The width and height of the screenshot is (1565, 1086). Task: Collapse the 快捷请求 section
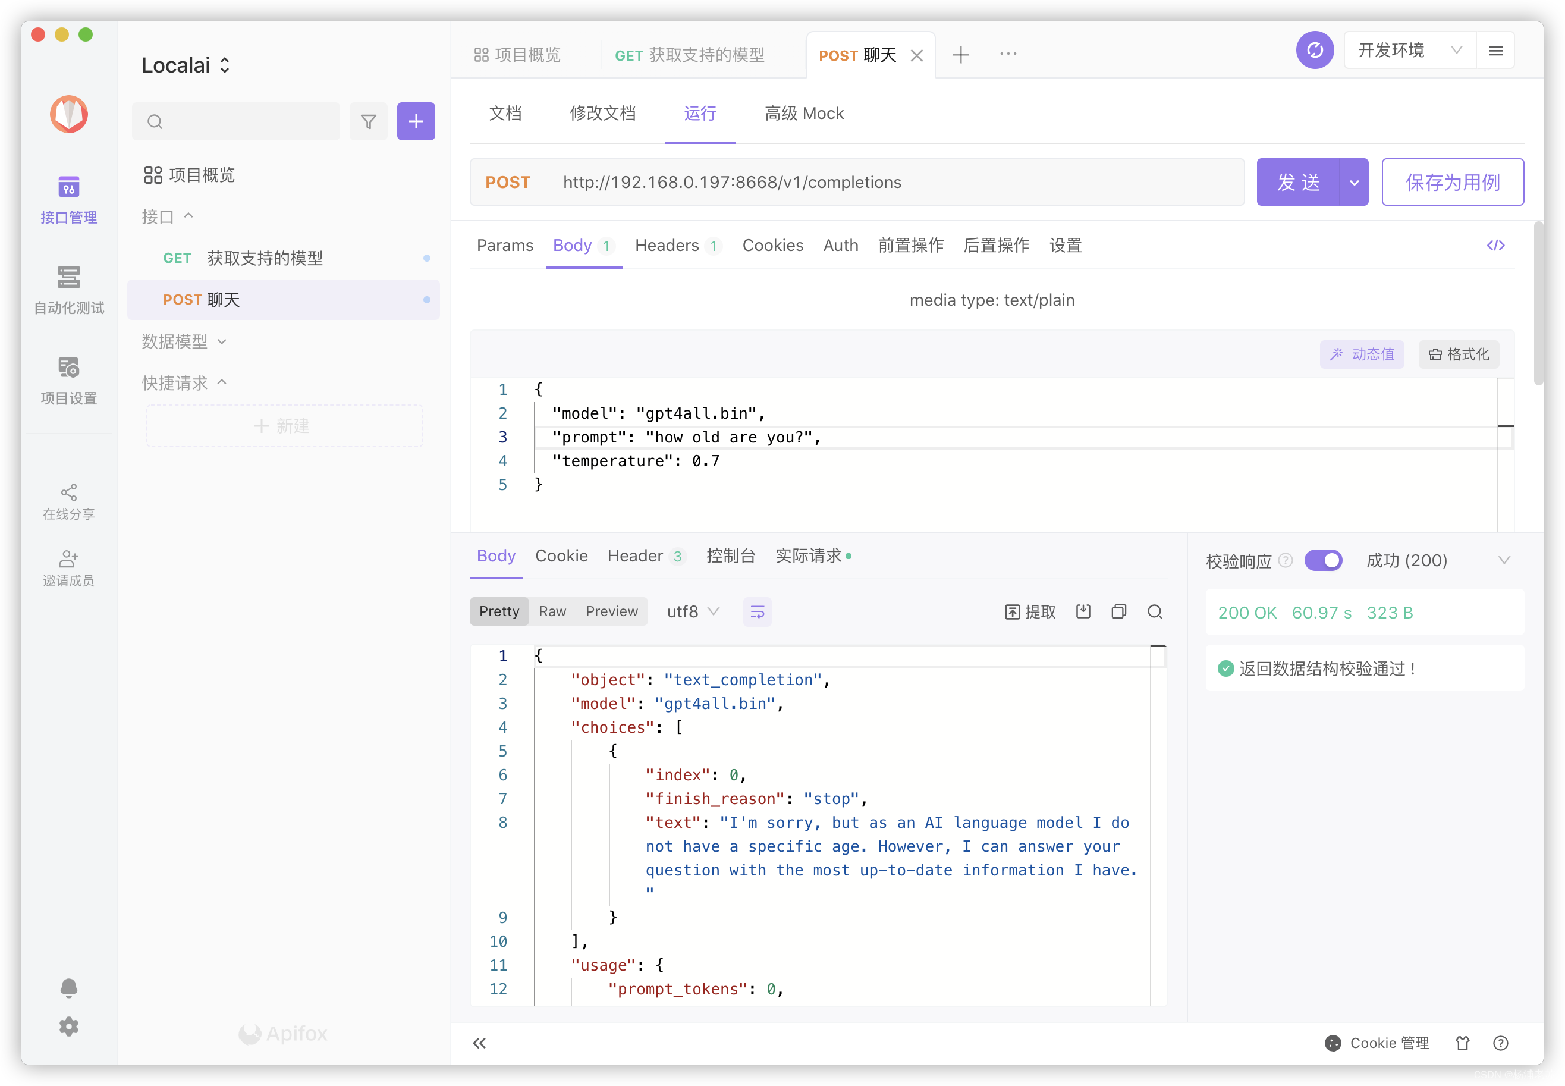184,383
